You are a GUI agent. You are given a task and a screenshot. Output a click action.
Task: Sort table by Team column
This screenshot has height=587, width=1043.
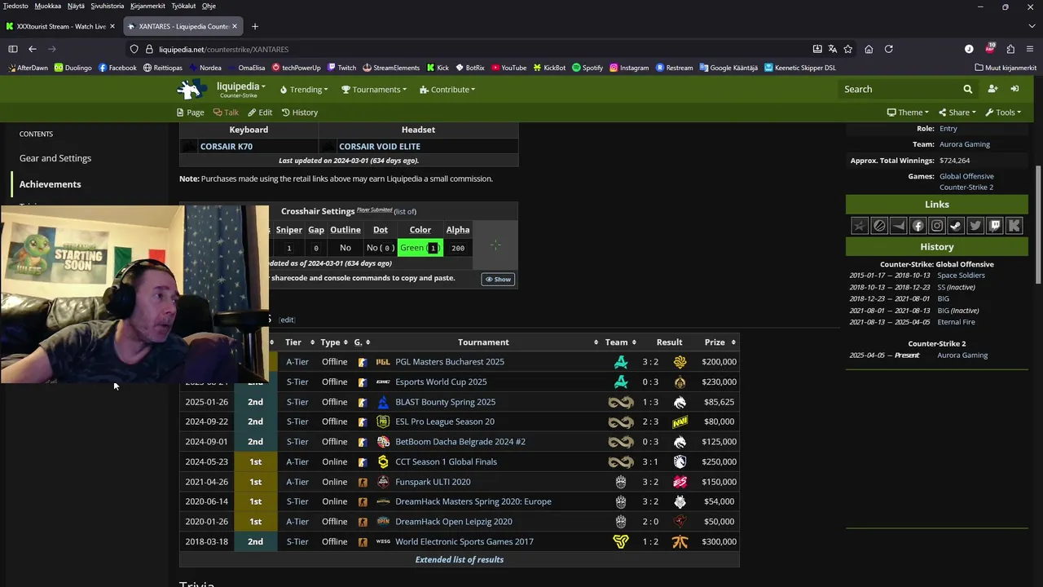tap(620, 342)
